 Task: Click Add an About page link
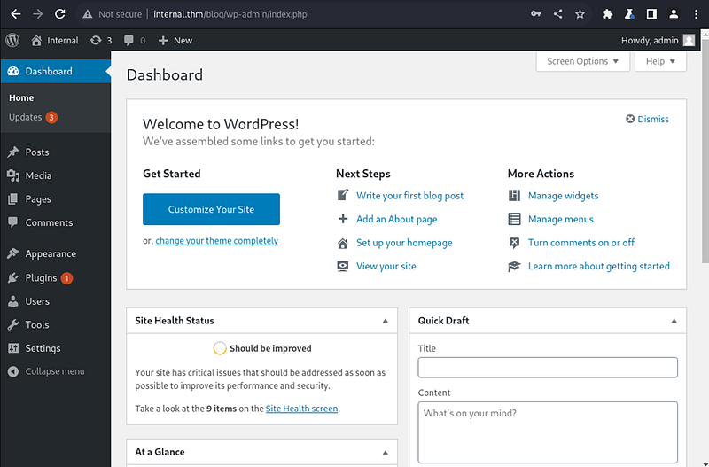tap(396, 219)
